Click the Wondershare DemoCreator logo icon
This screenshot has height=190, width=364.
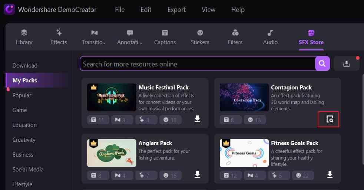coord(9,9)
